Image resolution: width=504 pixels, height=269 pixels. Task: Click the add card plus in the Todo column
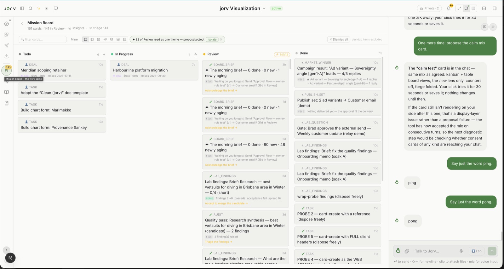104,54
